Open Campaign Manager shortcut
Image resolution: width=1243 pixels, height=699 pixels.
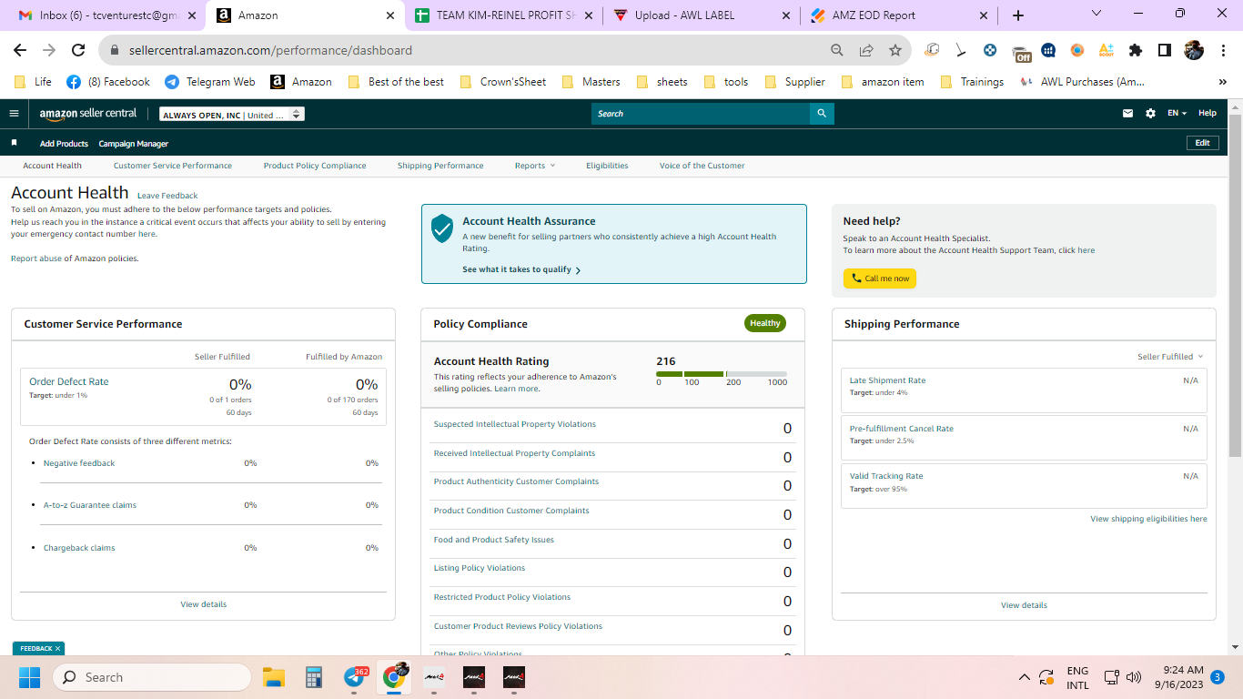click(134, 144)
